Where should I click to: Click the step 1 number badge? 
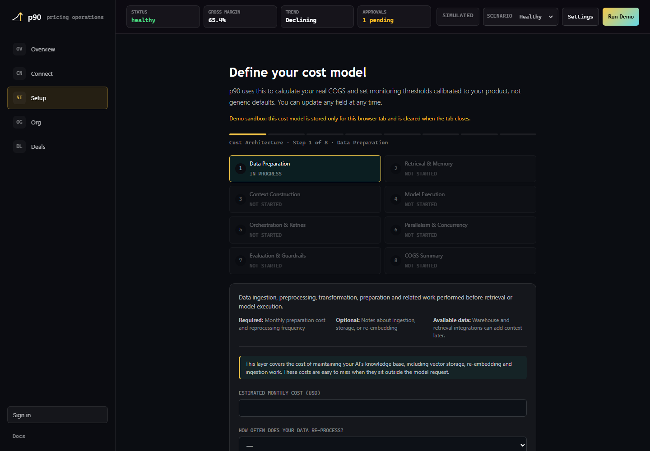pyautogui.click(x=241, y=169)
